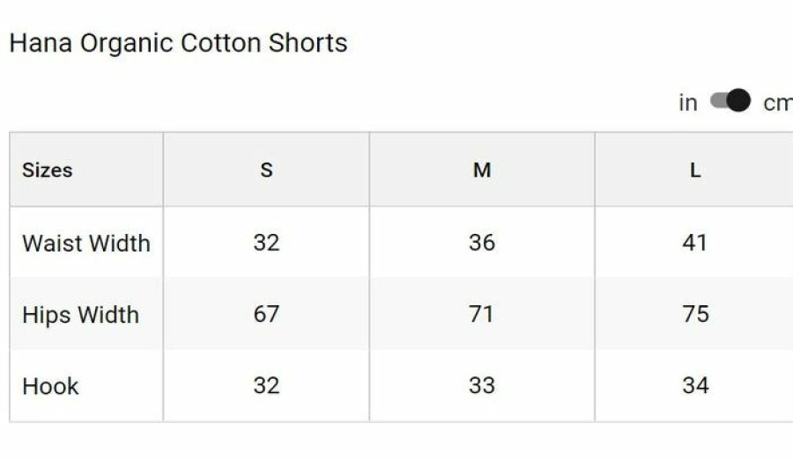Viewport: 793px width, 459px height.
Task: Click the Hook value 34 for L
Action: tap(696, 386)
